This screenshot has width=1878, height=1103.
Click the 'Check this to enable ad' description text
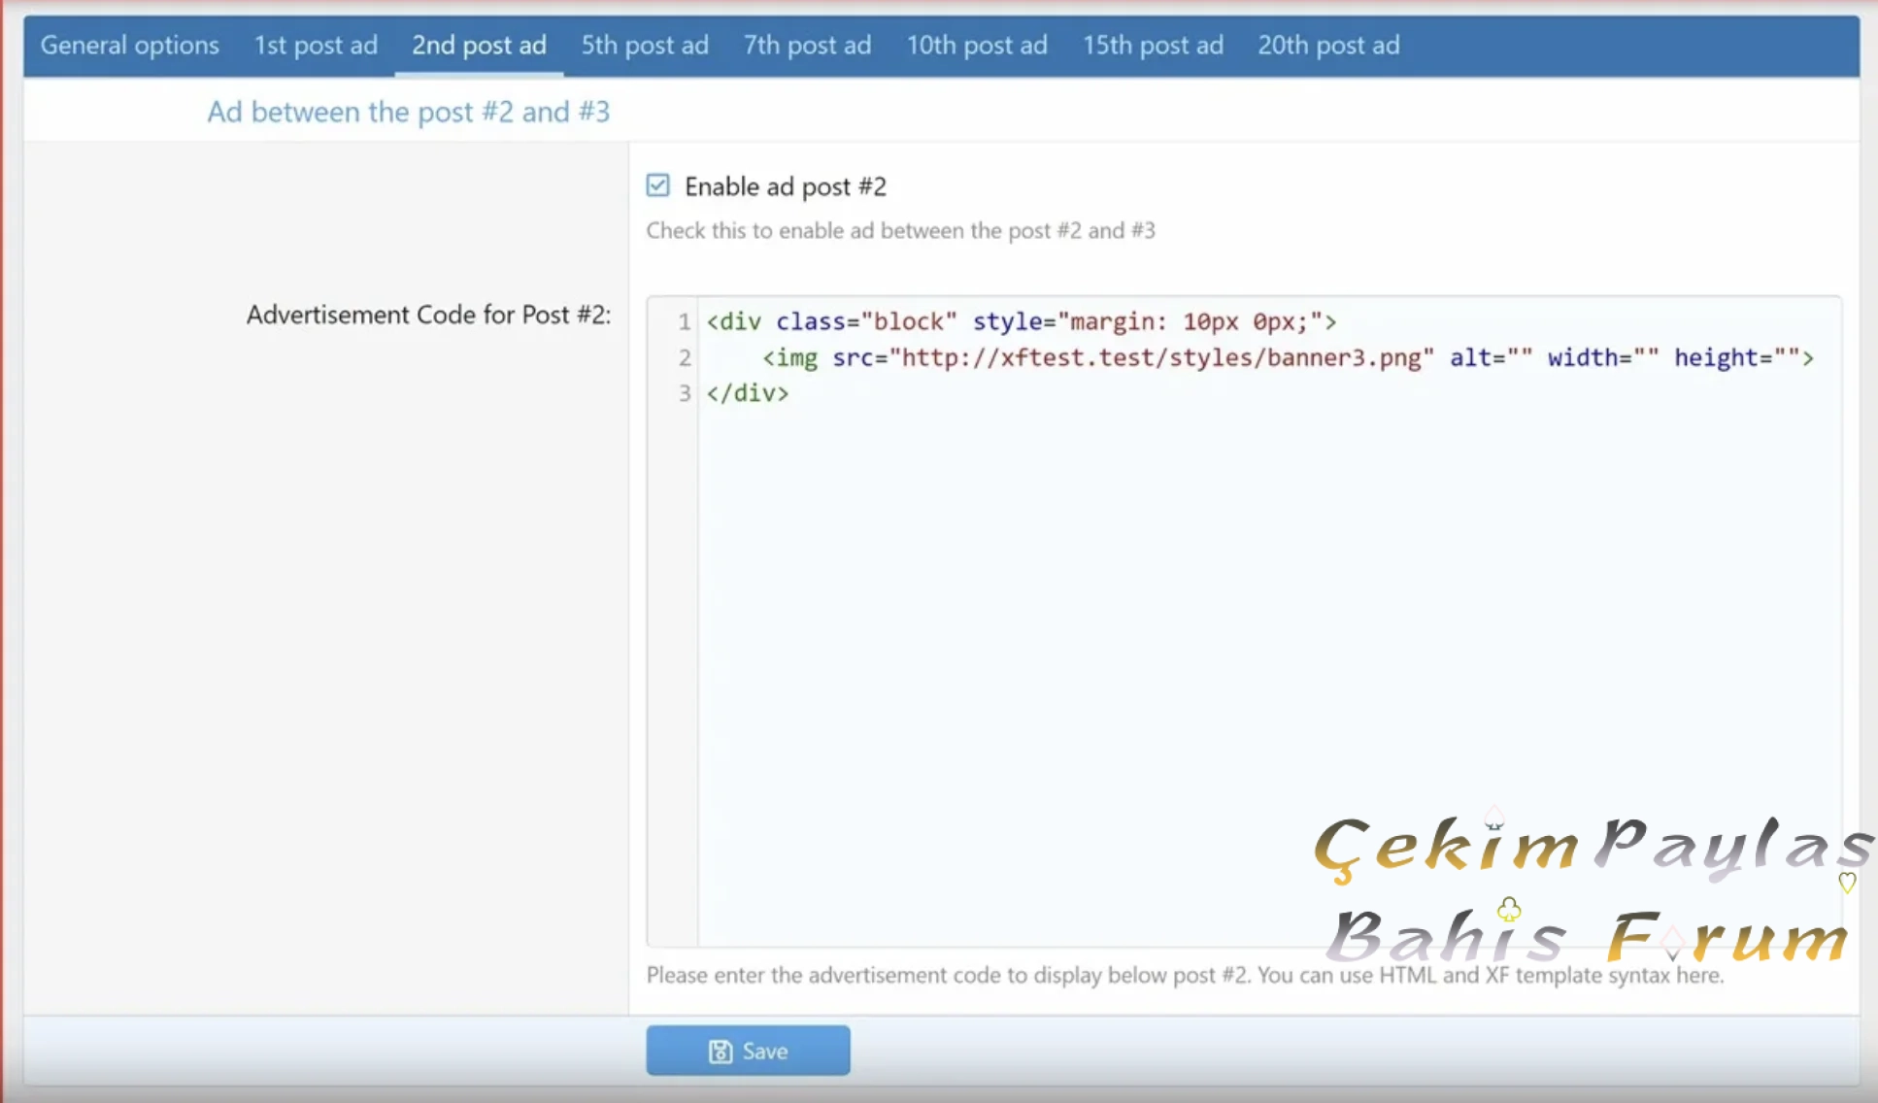coord(900,230)
